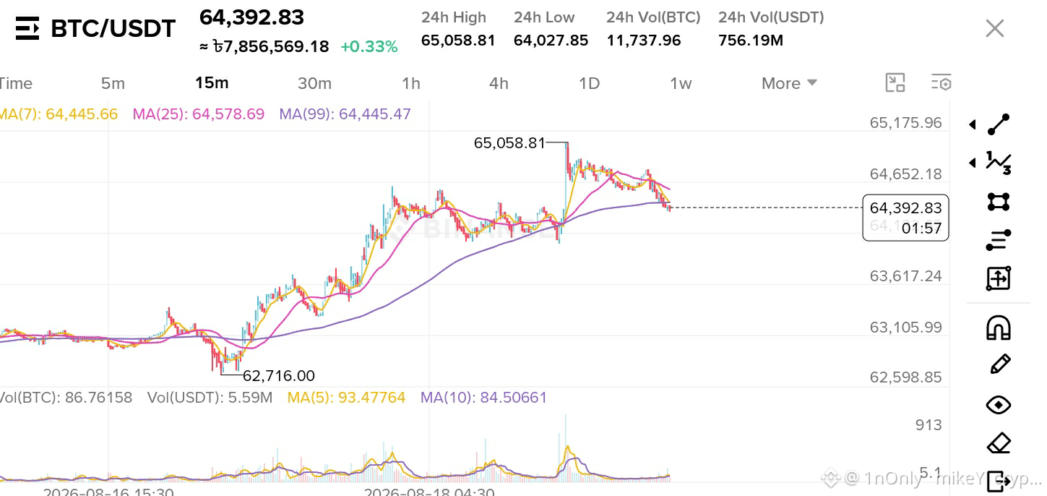Tap the current price tag 64,392.83
The image size is (1047, 496).
point(905,208)
